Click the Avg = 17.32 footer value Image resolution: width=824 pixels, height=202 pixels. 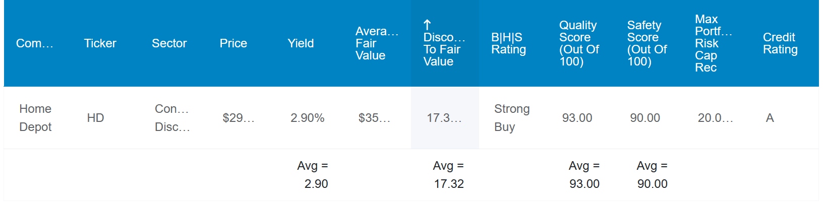(x=448, y=175)
